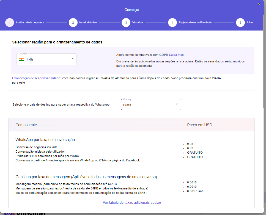Click the Componente column header

click(x=26, y=125)
